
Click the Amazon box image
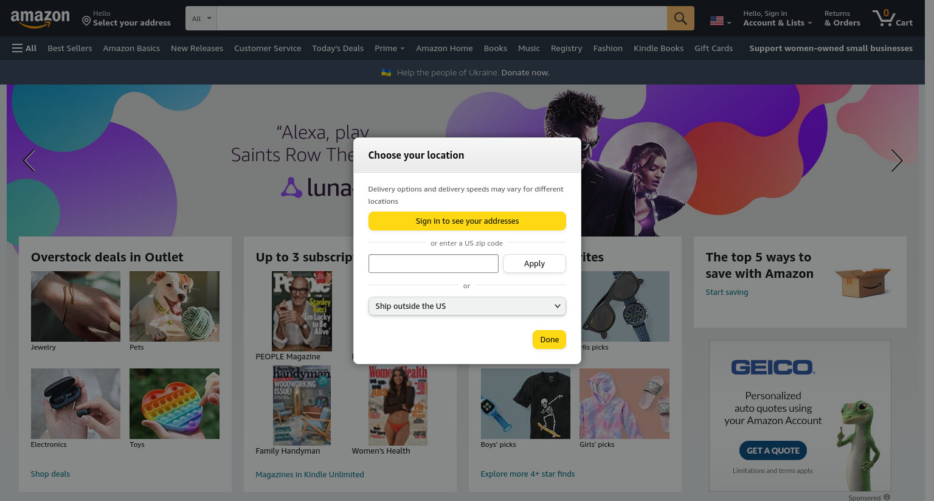pyautogui.click(x=863, y=282)
